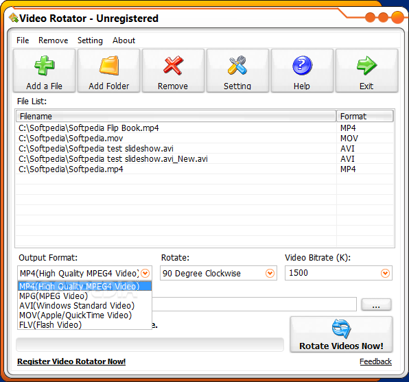Click the Video Rotator app icon in title bar
This screenshot has width=409, height=382.
(13, 18)
